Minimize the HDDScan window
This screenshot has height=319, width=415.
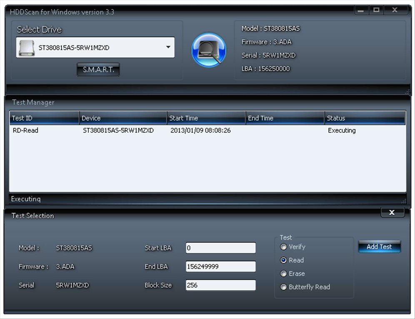[360, 10]
